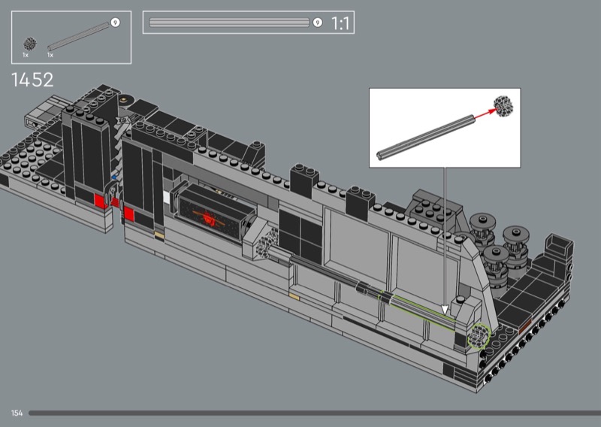This screenshot has height=427, width=601.
Task: Click the small blue piece between the towers
Action: pyautogui.click(x=114, y=177)
